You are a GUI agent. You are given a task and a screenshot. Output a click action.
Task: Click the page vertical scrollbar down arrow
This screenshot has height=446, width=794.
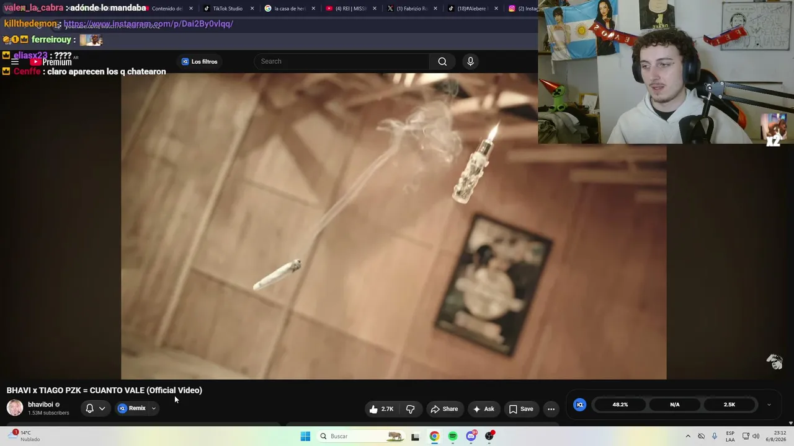(x=790, y=422)
